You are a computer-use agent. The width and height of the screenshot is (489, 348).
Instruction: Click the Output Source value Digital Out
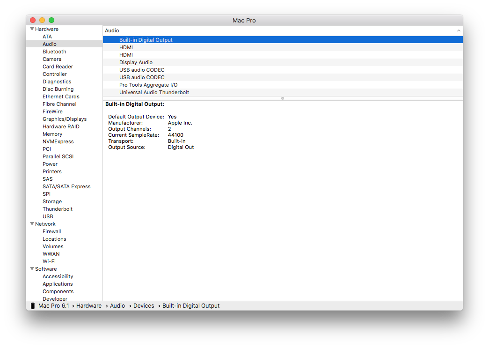tap(181, 147)
